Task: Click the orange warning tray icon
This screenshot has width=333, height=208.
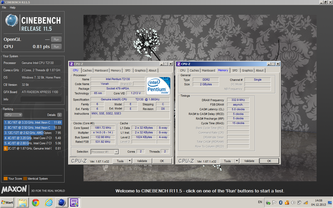Action: pos(287,203)
